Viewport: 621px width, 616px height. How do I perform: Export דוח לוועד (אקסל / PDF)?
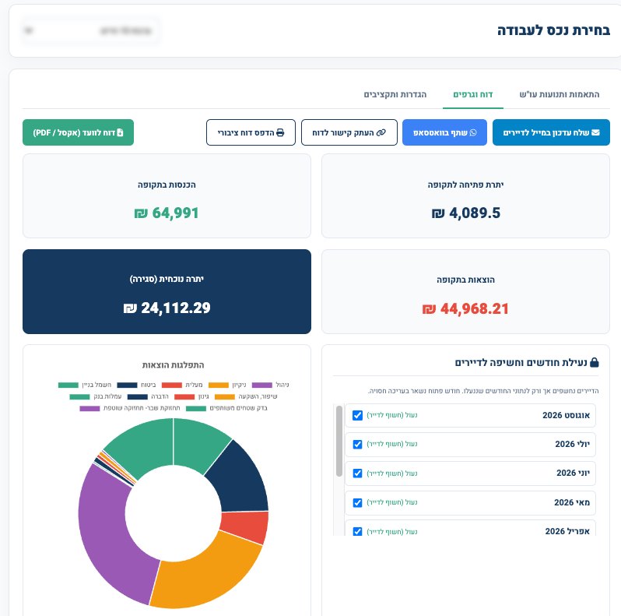78,132
